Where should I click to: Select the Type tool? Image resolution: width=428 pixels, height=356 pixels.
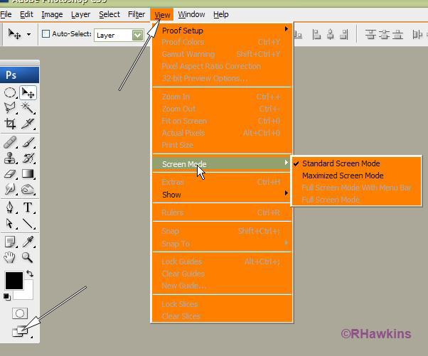[x=28, y=207]
